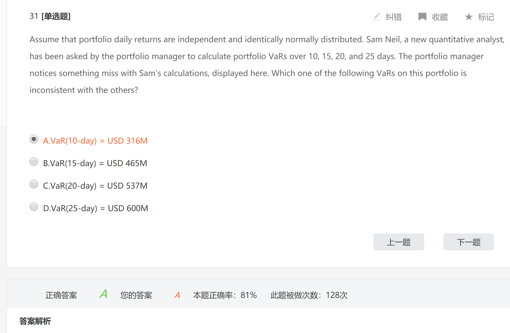Screen dimensions: 510x333
Task: Click the bookmark icon to favorite question
Action: [422, 17]
